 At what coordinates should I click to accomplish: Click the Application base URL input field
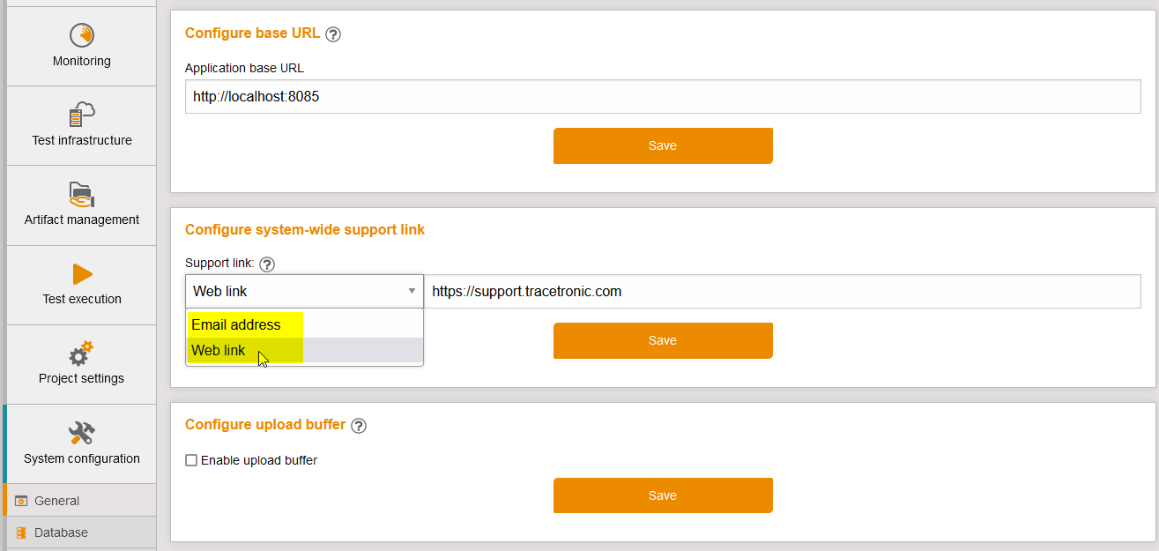(x=661, y=96)
